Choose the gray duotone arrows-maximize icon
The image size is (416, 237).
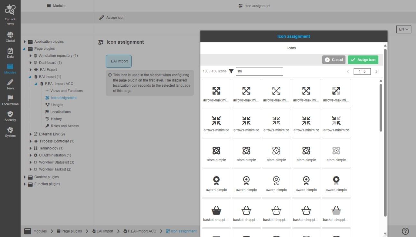click(336, 93)
